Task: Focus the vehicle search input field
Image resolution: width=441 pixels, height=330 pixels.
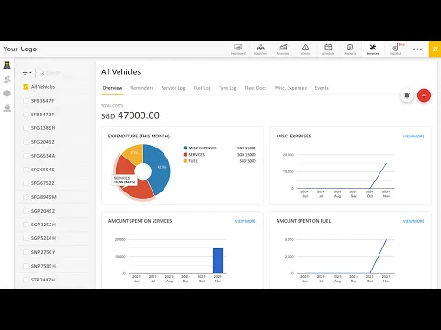Action: click(x=63, y=73)
